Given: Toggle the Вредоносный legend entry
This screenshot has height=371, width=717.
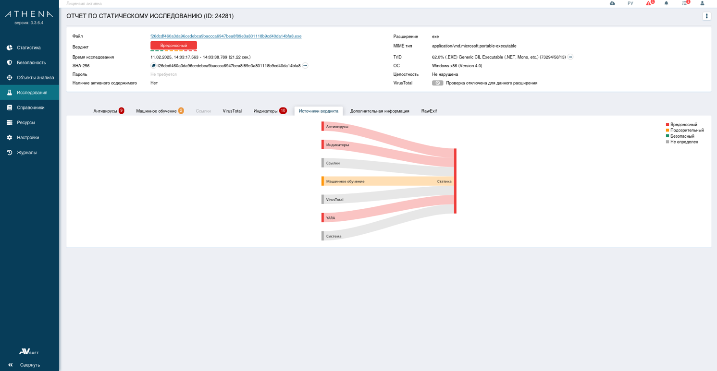Looking at the screenshot, I should pos(683,125).
